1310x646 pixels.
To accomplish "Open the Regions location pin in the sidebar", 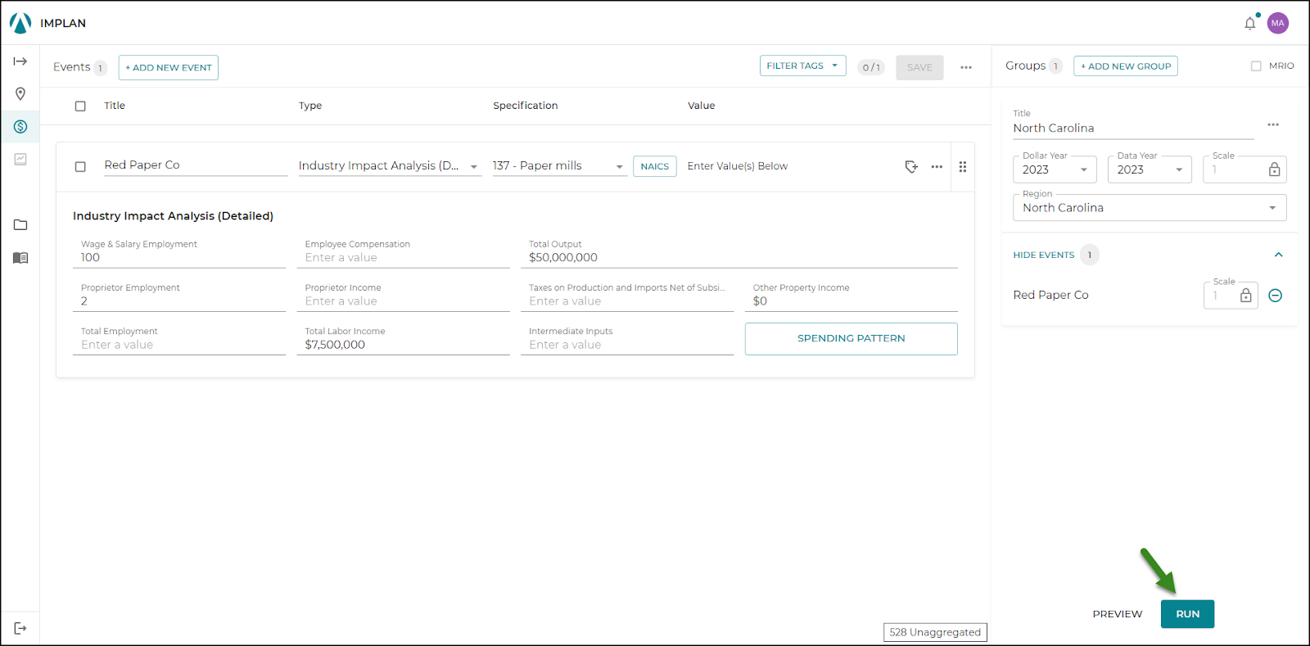I will pyautogui.click(x=20, y=94).
